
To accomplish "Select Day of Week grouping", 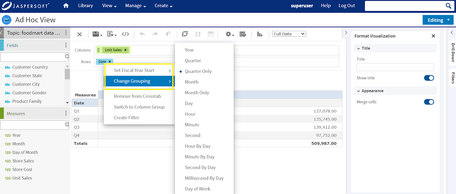I will [198, 189].
